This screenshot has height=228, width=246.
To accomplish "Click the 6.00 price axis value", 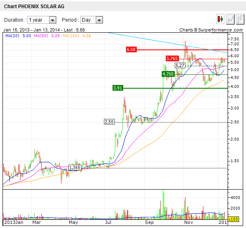I will pos(235,56).
